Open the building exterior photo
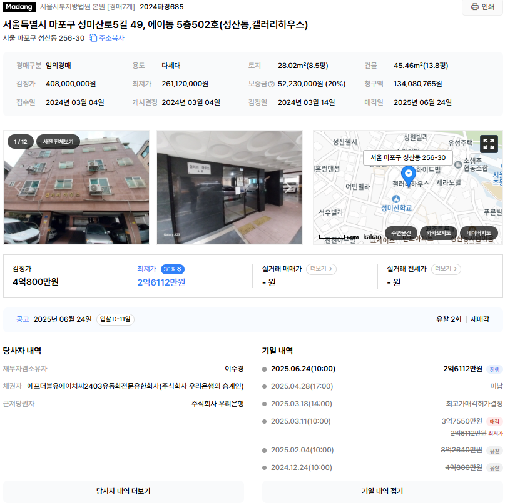 76,187
